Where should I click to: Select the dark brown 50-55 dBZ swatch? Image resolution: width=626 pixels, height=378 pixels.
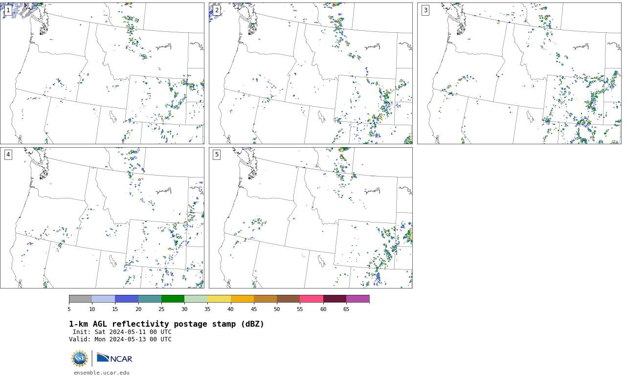[289, 299]
